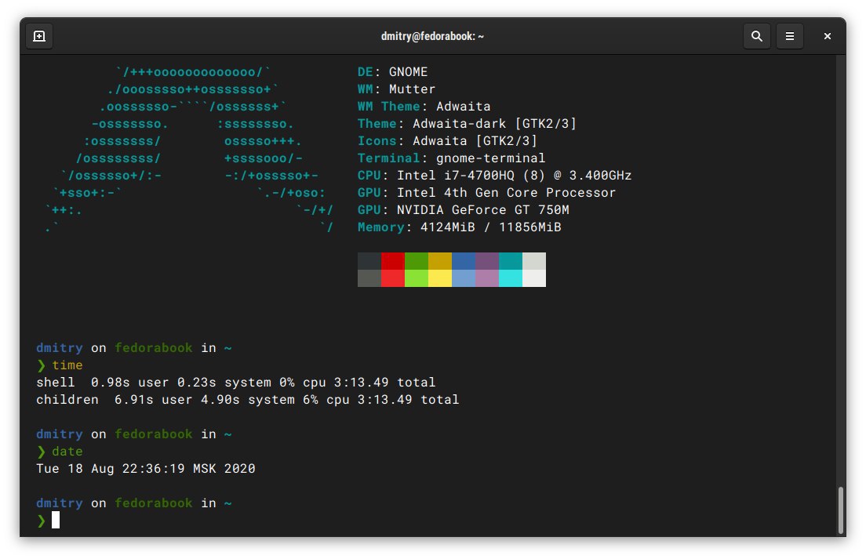Click the window title dmitry@fedorabook: ~
This screenshot has height=559, width=866.
click(432, 36)
